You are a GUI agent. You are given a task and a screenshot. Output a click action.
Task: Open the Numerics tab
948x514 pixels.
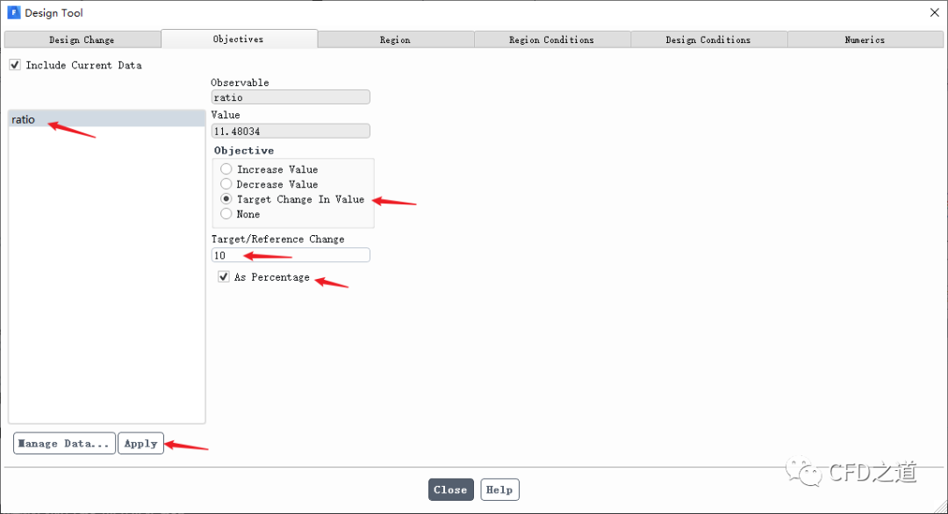tap(865, 39)
